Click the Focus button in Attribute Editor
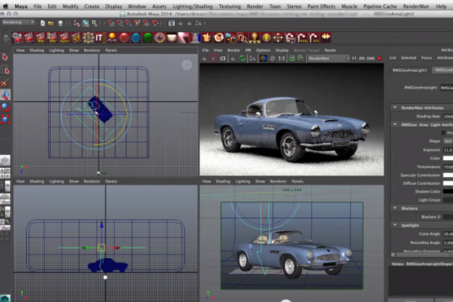Screen dimensions: 453x302 [426, 58]
